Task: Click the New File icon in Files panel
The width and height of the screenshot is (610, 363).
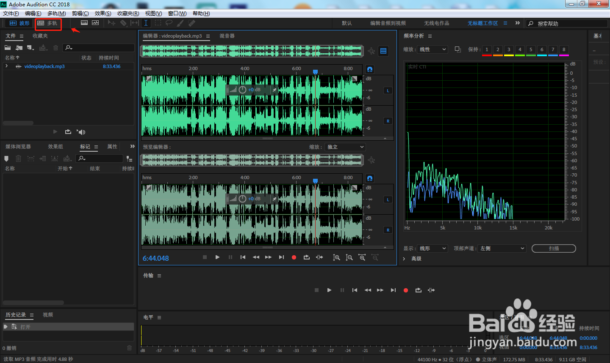Action: (x=30, y=48)
